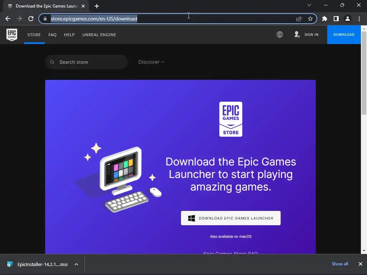Expand options for EpicInstaller download

click(x=76, y=264)
